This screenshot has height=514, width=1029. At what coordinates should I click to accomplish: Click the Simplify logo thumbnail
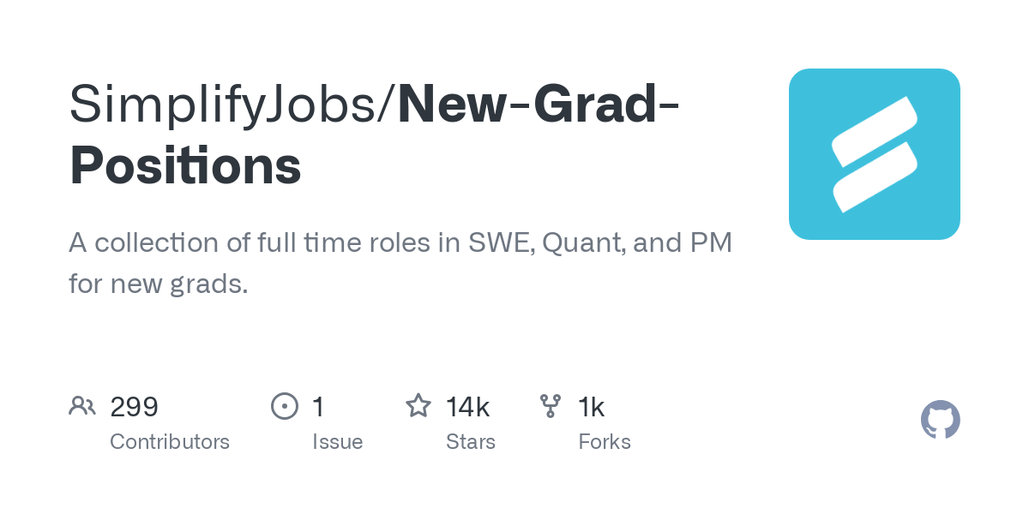point(874,153)
